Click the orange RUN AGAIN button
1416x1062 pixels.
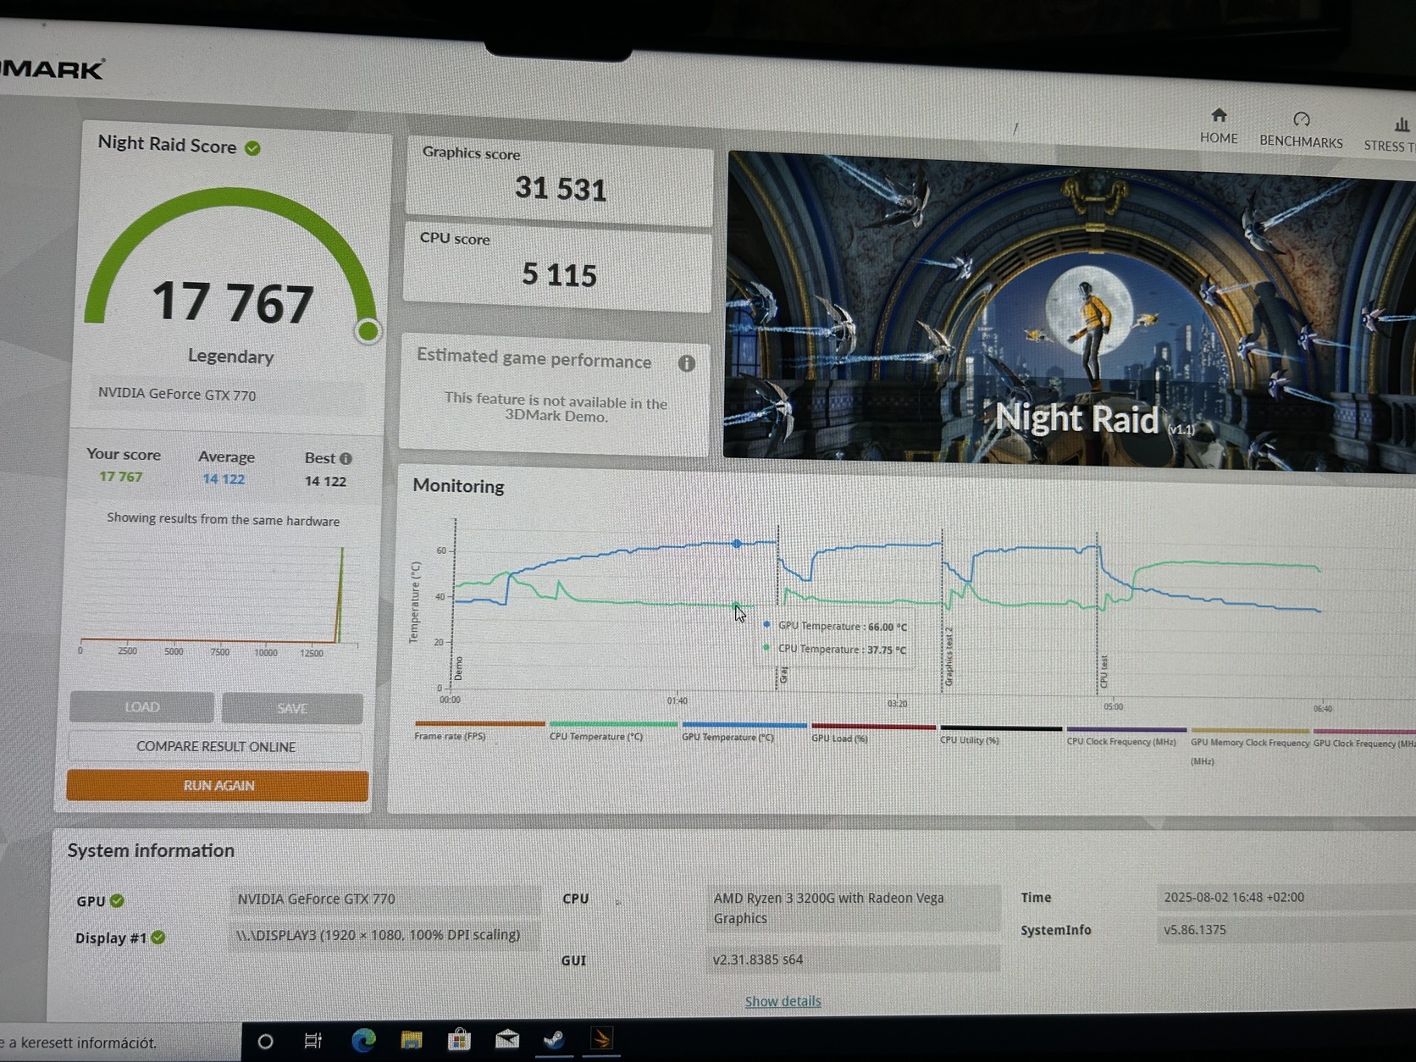tap(218, 785)
